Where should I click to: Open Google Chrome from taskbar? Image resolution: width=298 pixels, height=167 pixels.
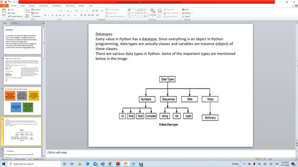pos(110,164)
